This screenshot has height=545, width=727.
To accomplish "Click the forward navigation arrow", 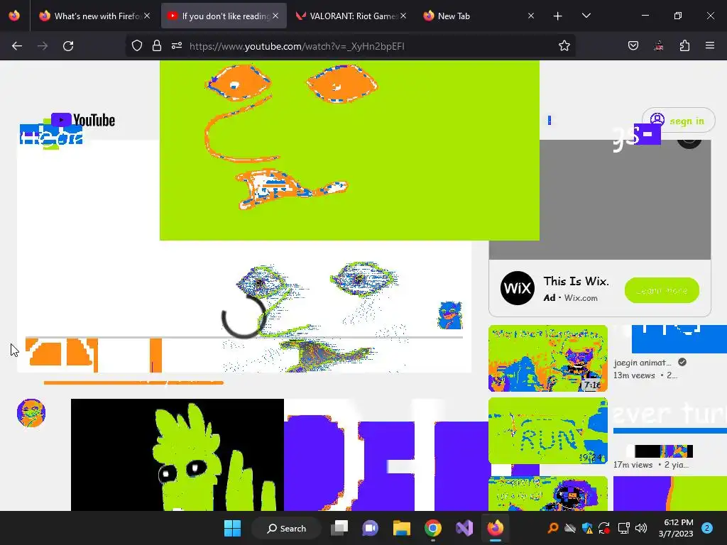I will click(43, 46).
